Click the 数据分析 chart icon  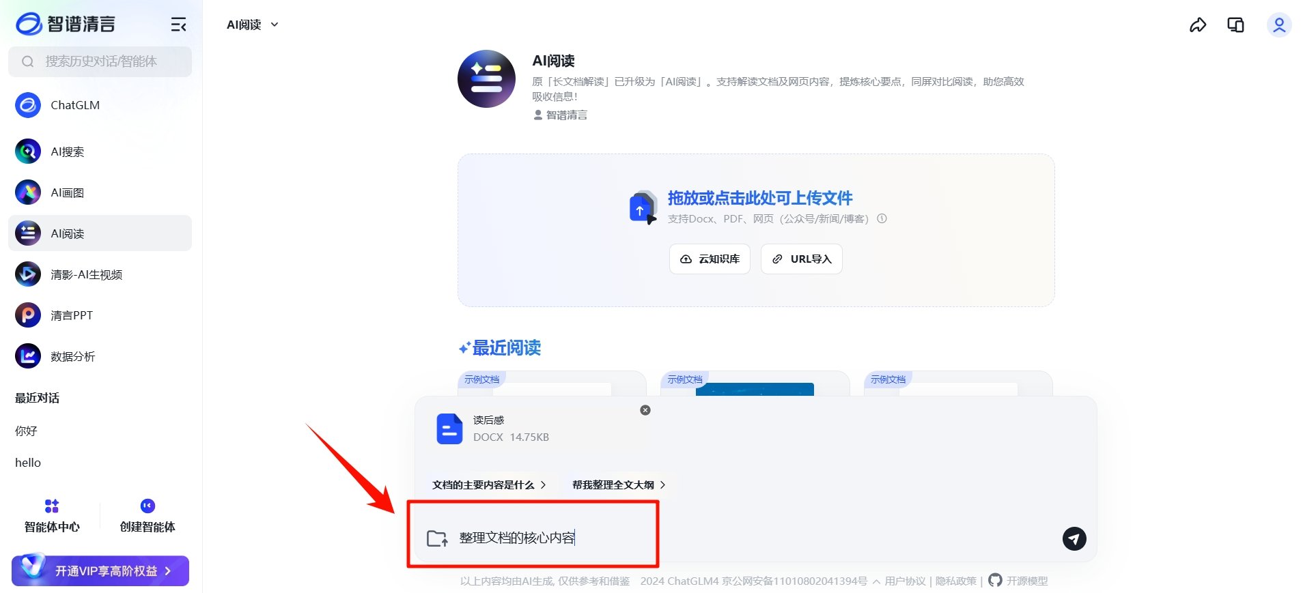[x=28, y=356]
